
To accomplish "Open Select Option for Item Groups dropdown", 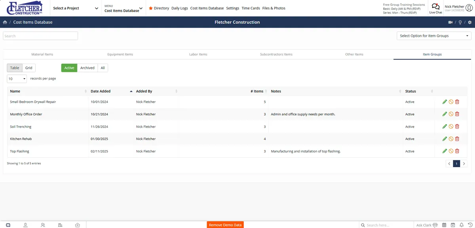I will pyautogui.click(x=434, y=36).
